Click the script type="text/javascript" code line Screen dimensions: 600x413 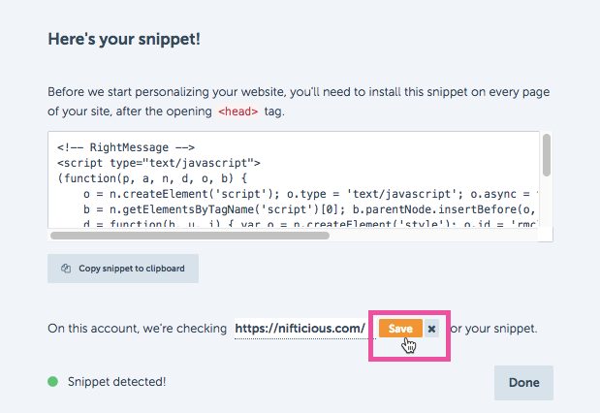click(x=159, y=163)
